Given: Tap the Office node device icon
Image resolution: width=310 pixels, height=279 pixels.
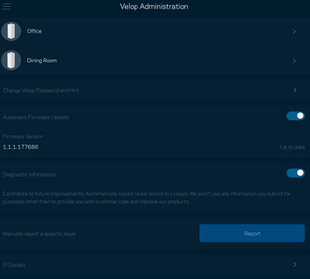Looking at the screenshot, I should (x=11, y=31).
